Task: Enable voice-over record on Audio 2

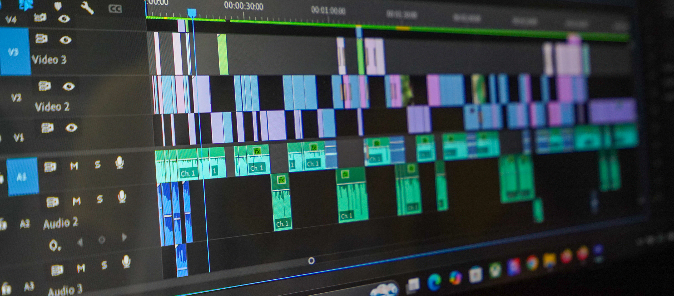Action: [122, 197]
